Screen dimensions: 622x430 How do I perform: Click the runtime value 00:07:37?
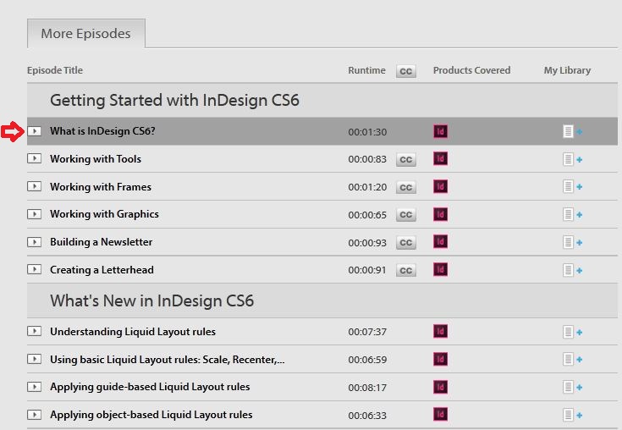coord(367,332)
